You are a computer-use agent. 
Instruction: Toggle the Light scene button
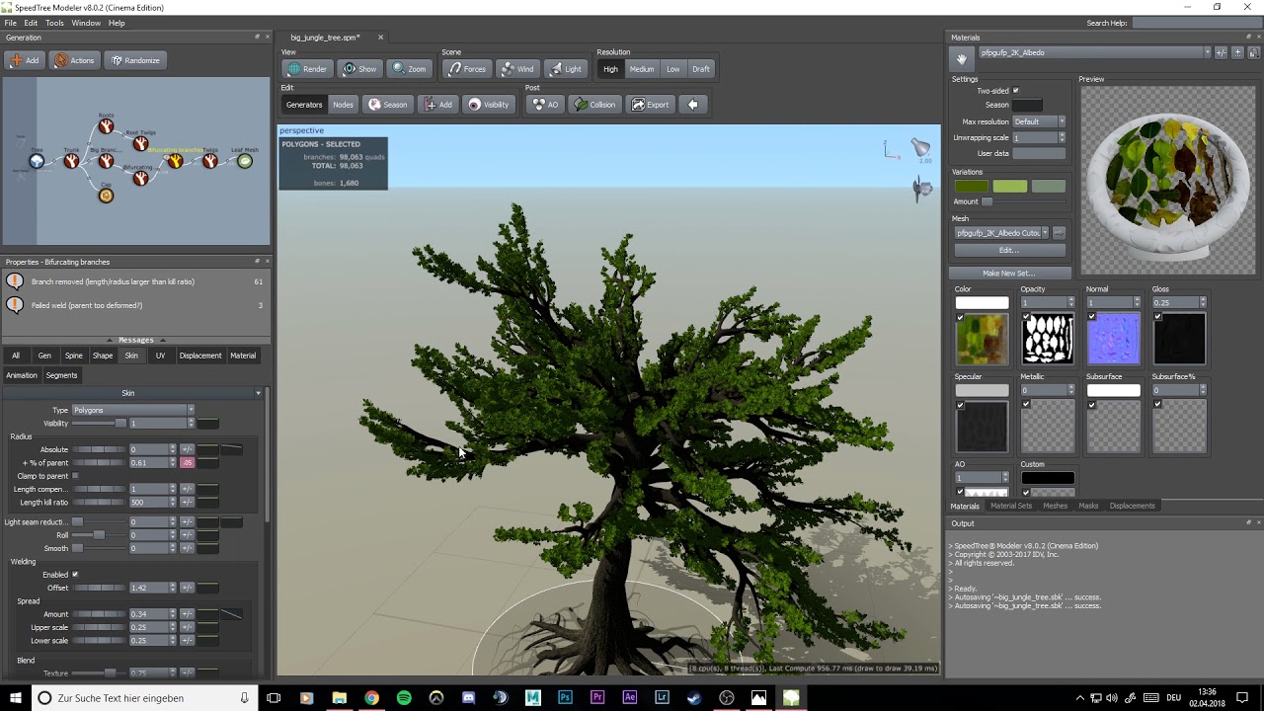pos(565,69)
